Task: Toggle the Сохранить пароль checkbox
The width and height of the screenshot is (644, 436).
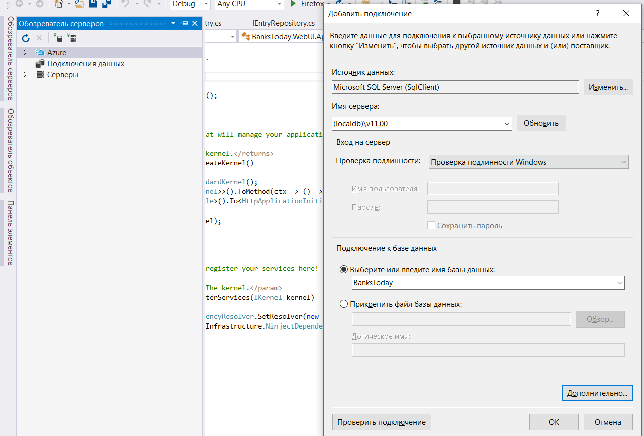Action: point(431,226)
